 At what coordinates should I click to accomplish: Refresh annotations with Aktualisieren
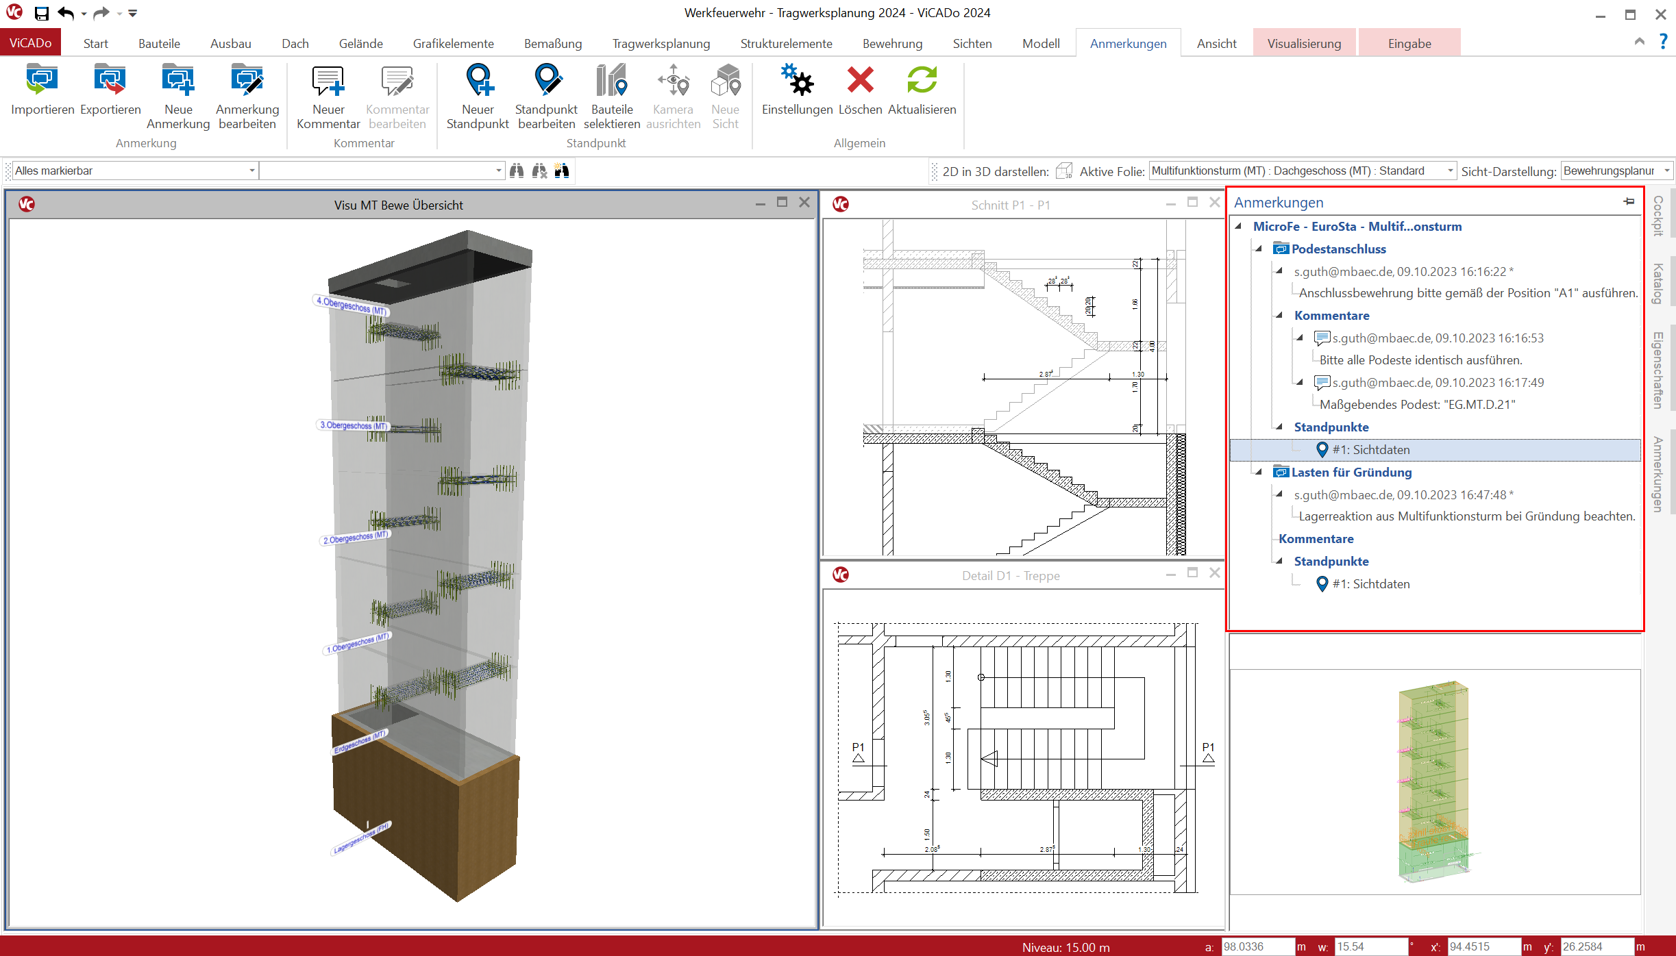click(922, 80)
